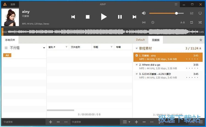
Task: Click the grouping hamburger icon
Action: pos(6,48)
